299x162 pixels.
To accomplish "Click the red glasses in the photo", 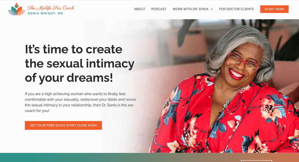I will 243,62.
